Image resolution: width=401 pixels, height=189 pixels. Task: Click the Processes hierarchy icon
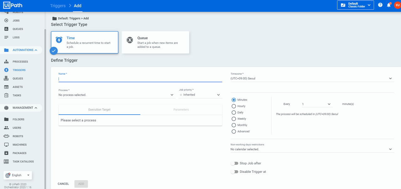pos(6,62)
